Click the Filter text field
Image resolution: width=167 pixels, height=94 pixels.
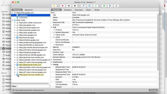point(33,86)
